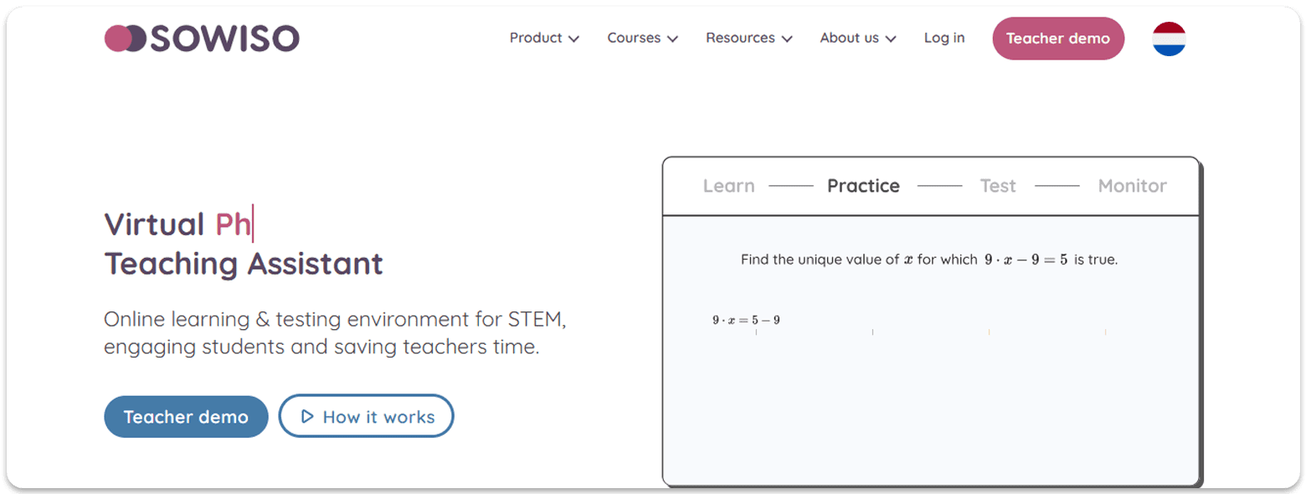Open the Courses dropdown menu
Screen dimensions: 1306x494
642,38
